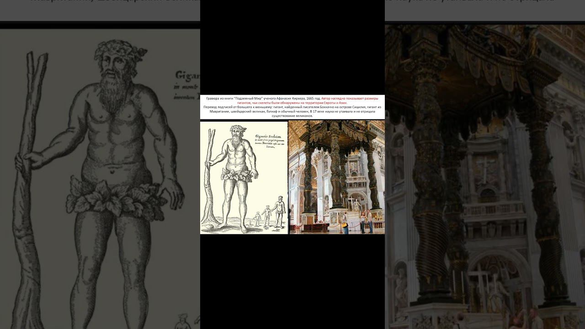The height and width of the screenshot is (329, 585).
Task: Click the basilica baldachin photo in center panel
Action: tap(337, 177)
